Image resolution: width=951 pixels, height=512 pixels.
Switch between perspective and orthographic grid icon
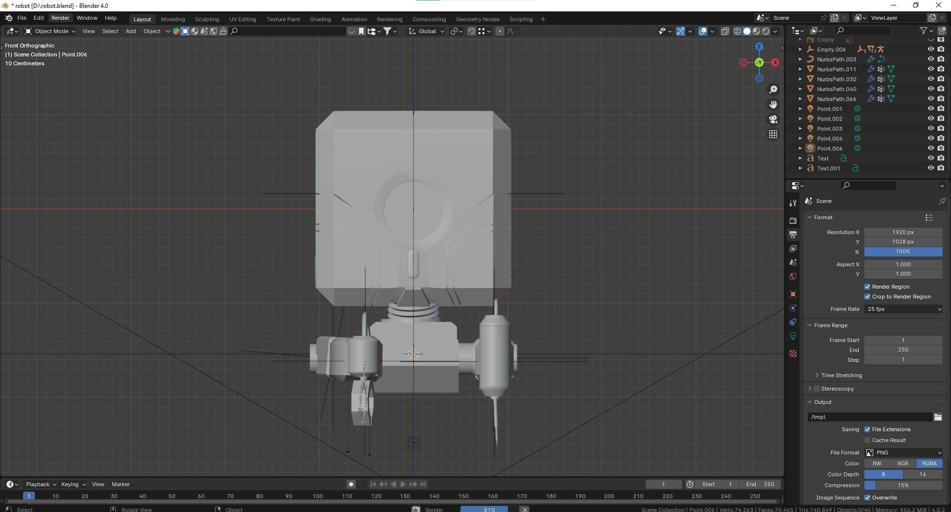[773, 134]
